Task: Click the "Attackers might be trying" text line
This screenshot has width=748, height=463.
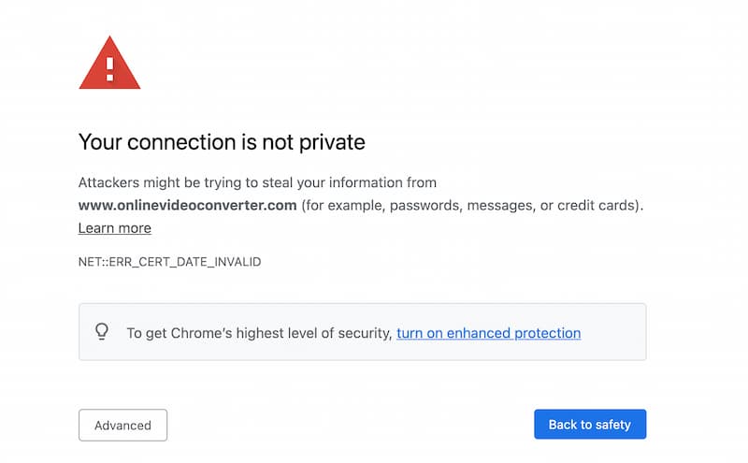Action: (257, 182)
